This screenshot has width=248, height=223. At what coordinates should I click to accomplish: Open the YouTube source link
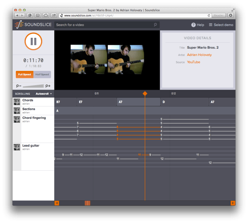(193, 62)
